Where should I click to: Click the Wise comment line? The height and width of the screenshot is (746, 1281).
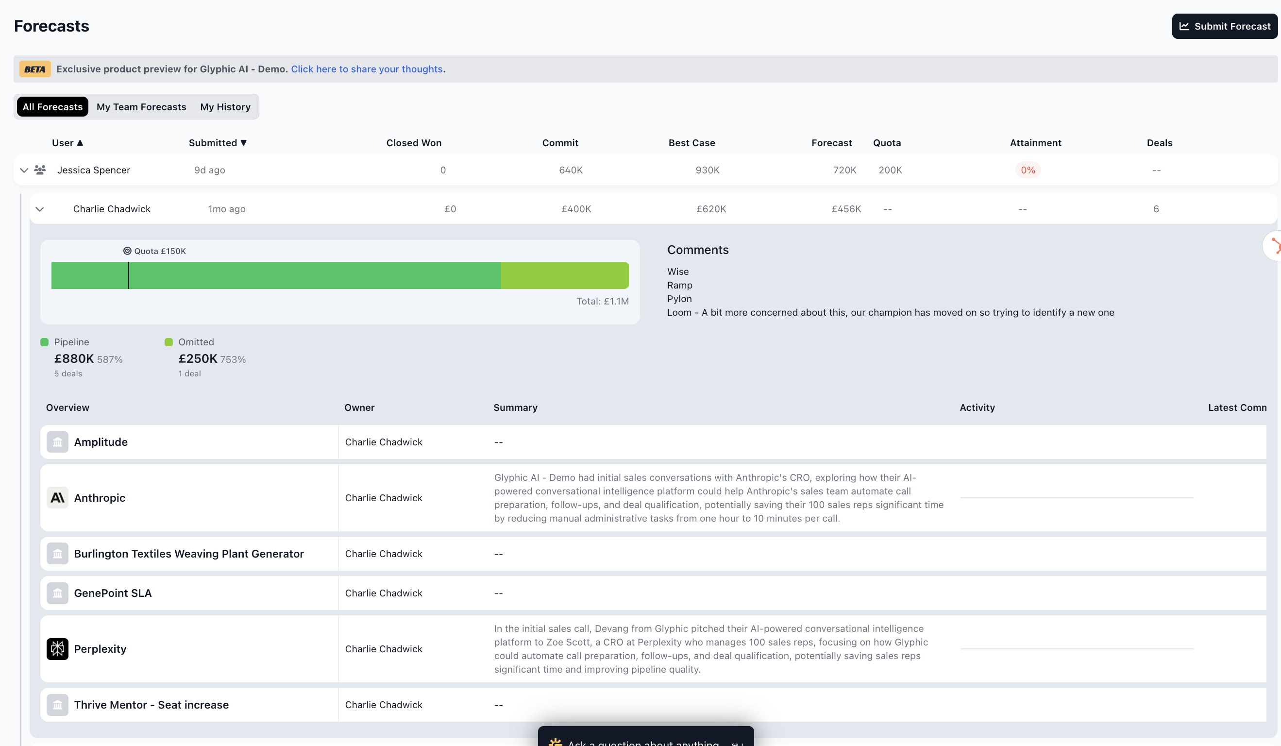tap(678, 272)
